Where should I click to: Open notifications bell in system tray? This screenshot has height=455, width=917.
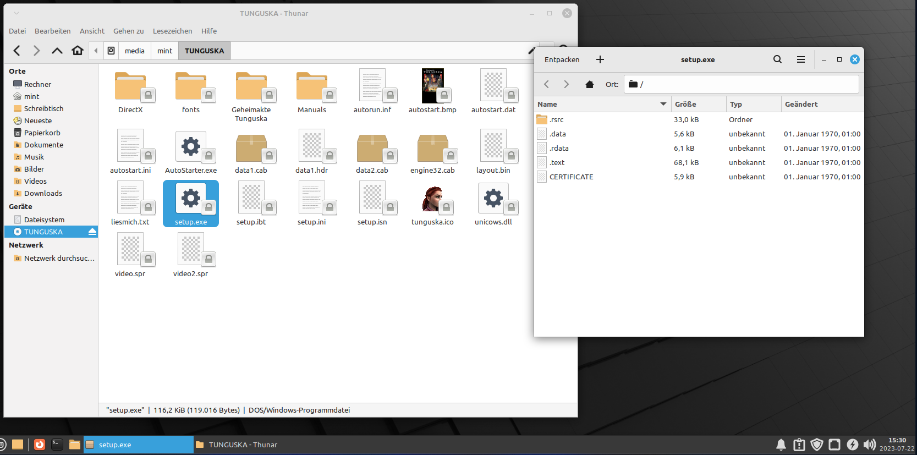point(781,445)
